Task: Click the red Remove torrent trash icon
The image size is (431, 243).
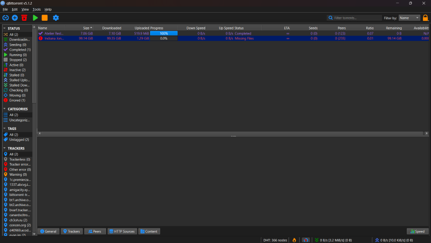Action: click(x=24, y=18)
